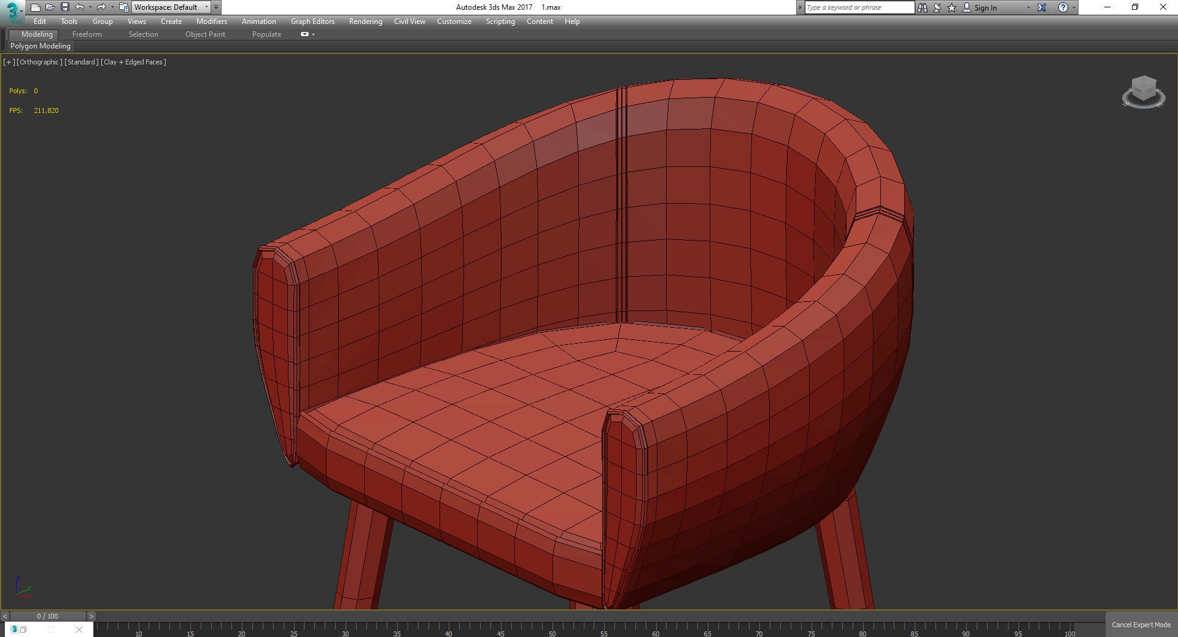Expand the InfoCenter search collapse arrow
Image resolution: width=1178 pixels, height=637 pixels.
(x=800, y=7)
